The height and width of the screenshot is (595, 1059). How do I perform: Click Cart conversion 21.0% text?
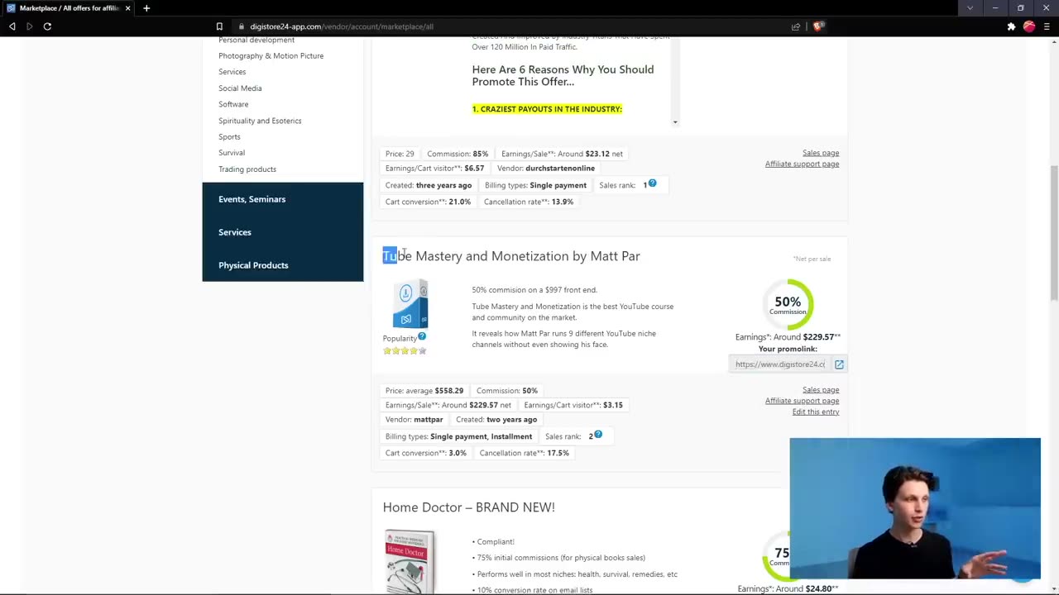coord(428,202)
